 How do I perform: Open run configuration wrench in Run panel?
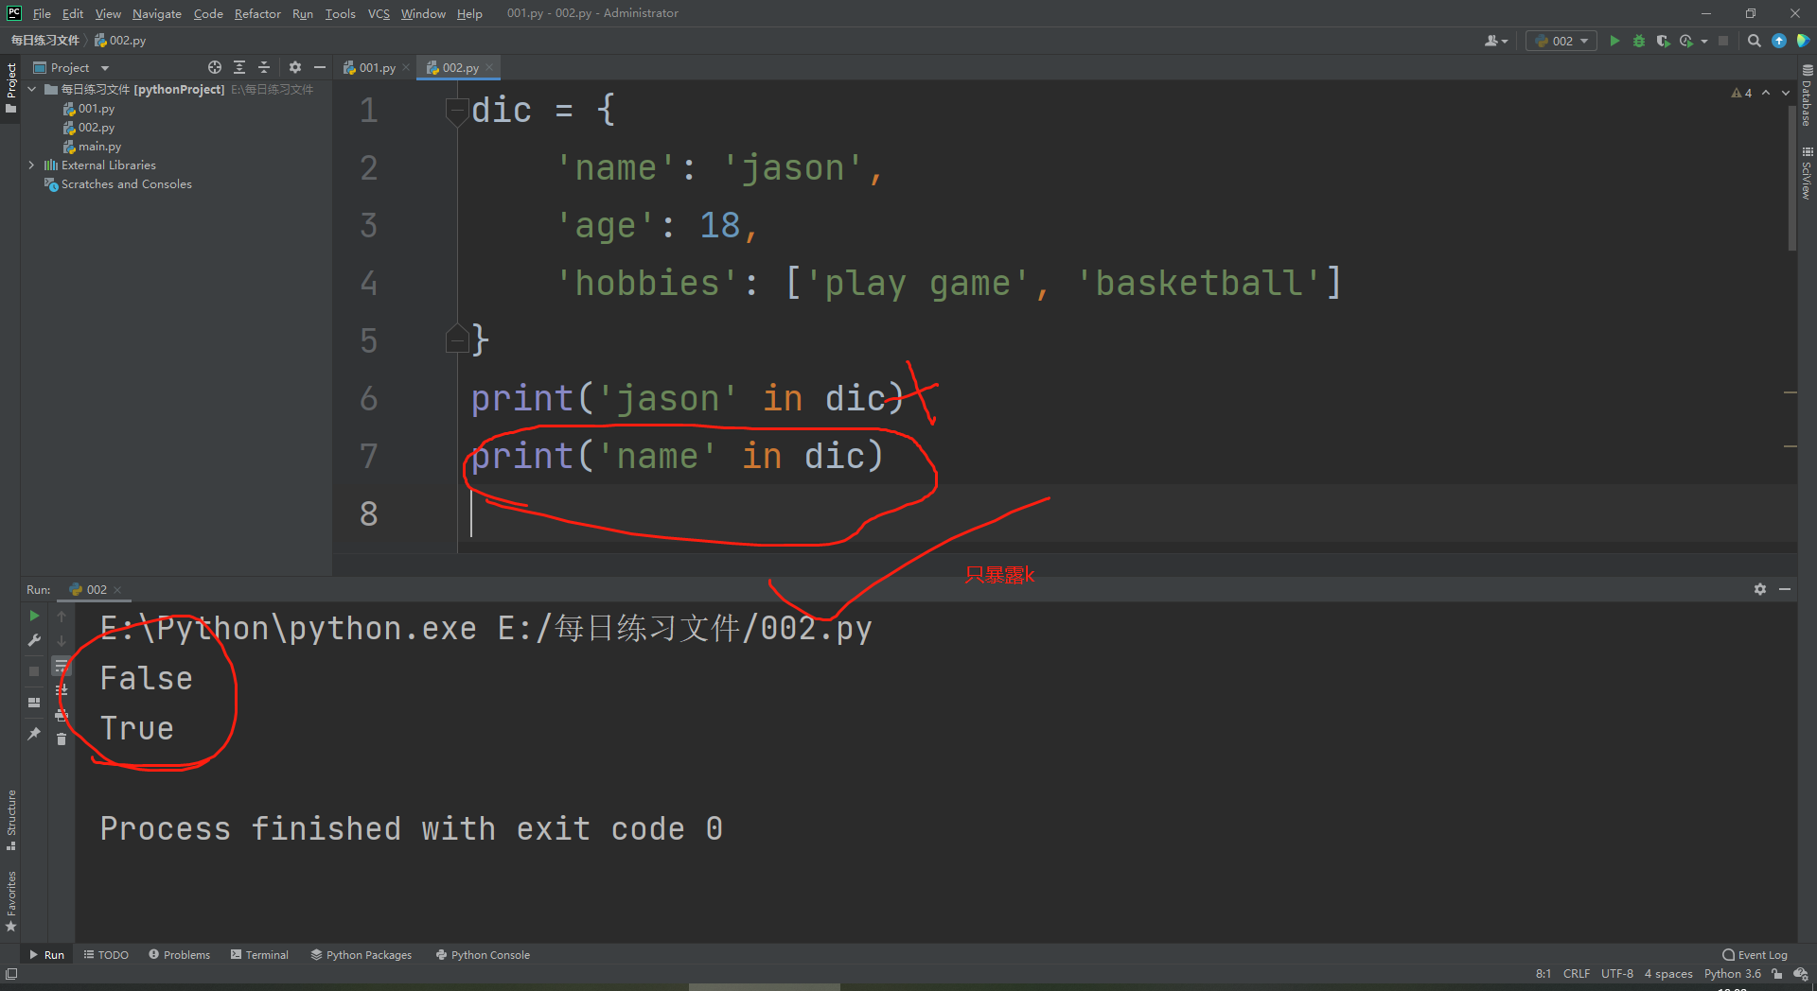[34, 640]
